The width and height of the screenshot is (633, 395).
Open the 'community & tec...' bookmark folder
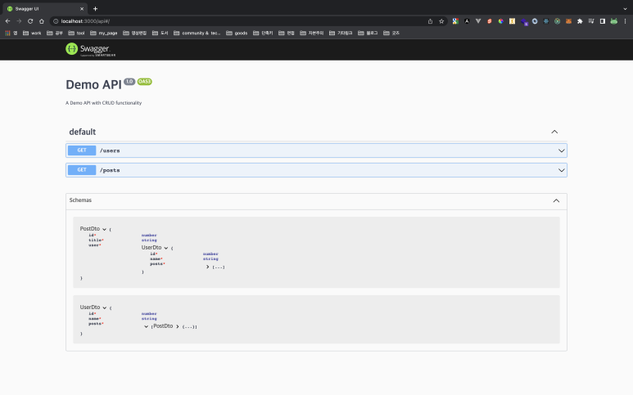pyautogui.click(x=197, y=33)
